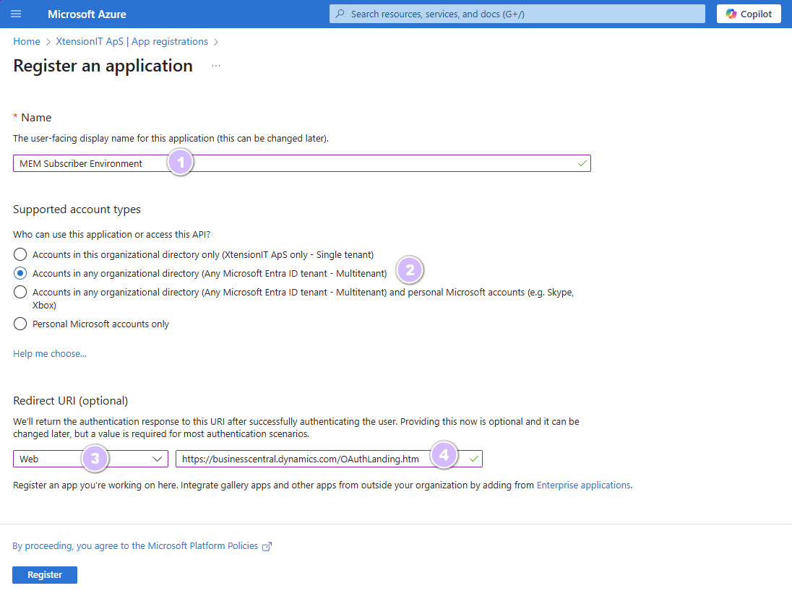Select Multitenant and personal accounts option
The height and width of the screenshot is (596, 792).
20,292
